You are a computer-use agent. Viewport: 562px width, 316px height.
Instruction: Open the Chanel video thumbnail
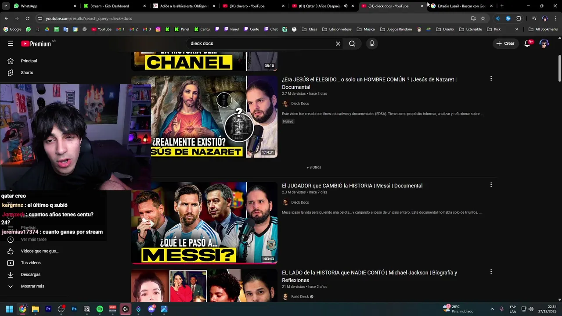pyautogui.click(x=204, y=61)
